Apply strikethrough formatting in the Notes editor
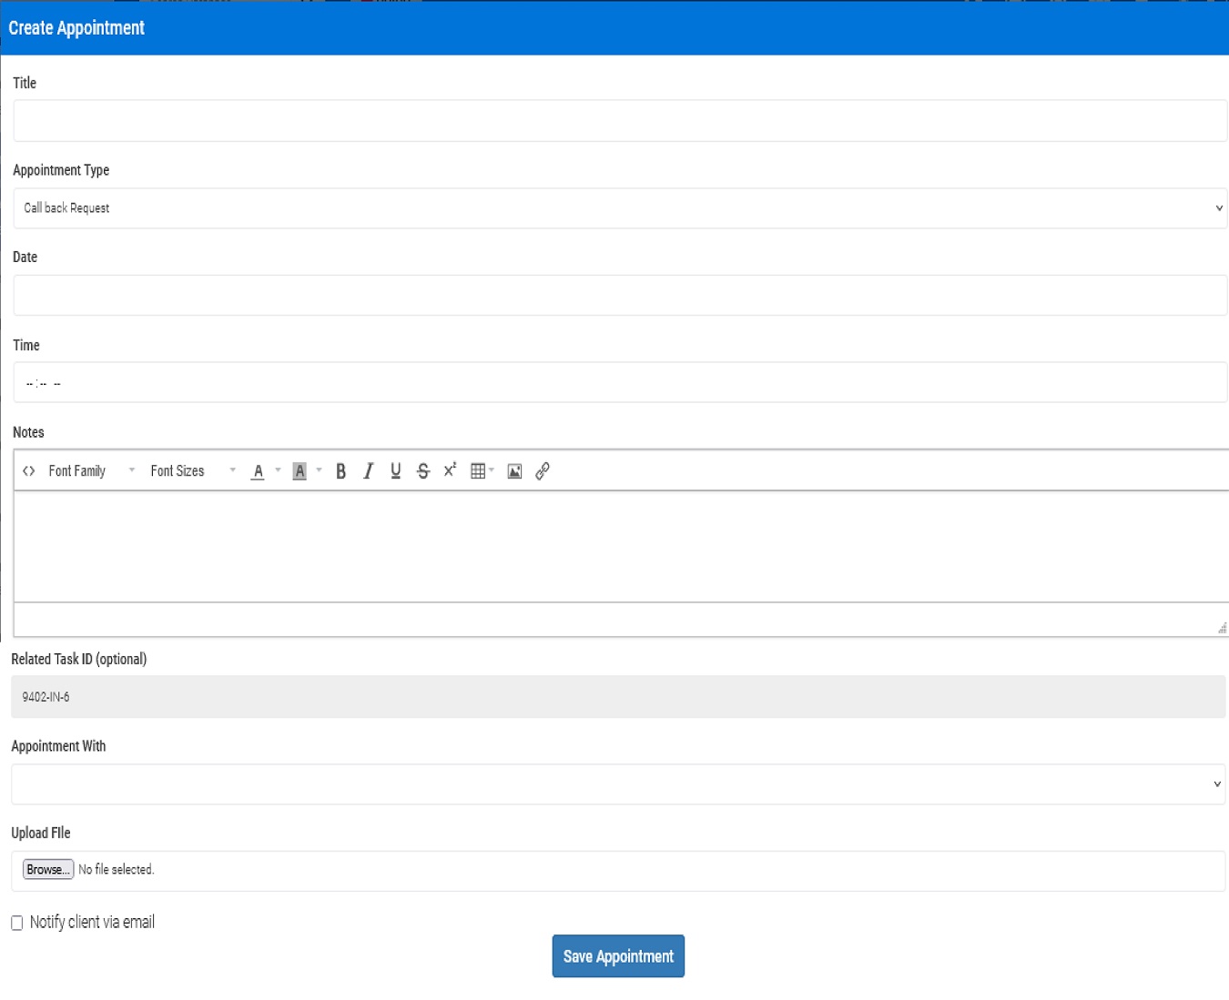Image resolution: width=1229 pixels, height=1000 pixels. [x=422, y=470]
